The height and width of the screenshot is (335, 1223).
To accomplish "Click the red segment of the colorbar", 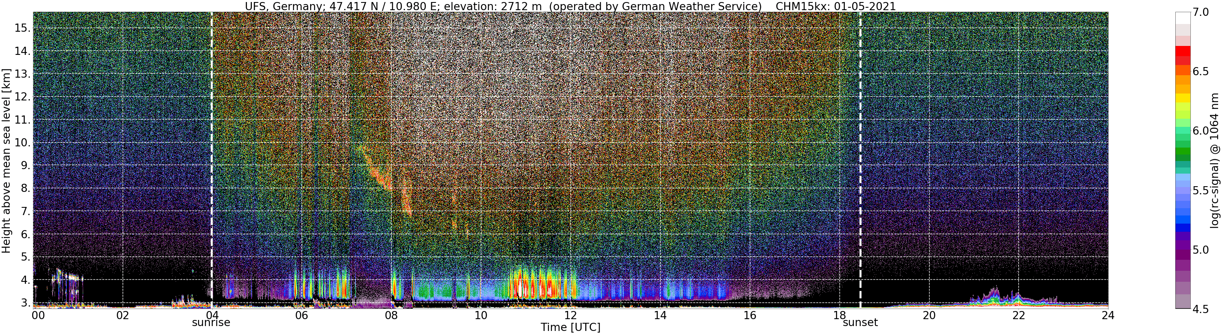I will click(1183, 51).
